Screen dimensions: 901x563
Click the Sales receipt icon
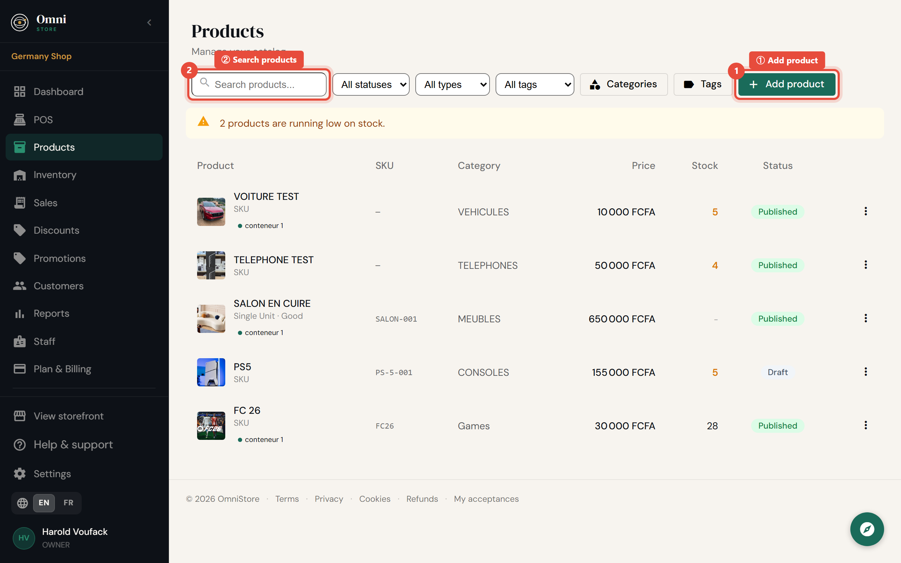20,203
